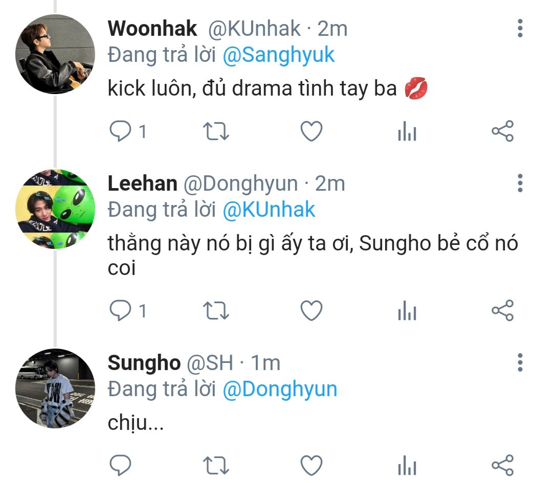Reply to Woonhak's tweet
Screen dimensions: 552x483
(x=121, y=132)
